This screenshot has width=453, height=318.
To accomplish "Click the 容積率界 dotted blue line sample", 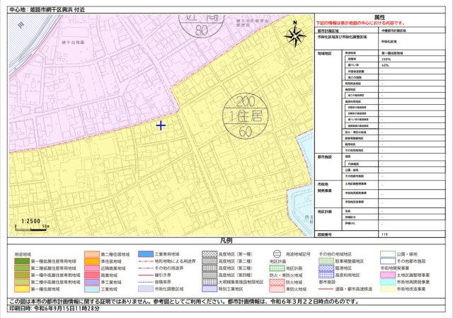I will click(146, 282).
